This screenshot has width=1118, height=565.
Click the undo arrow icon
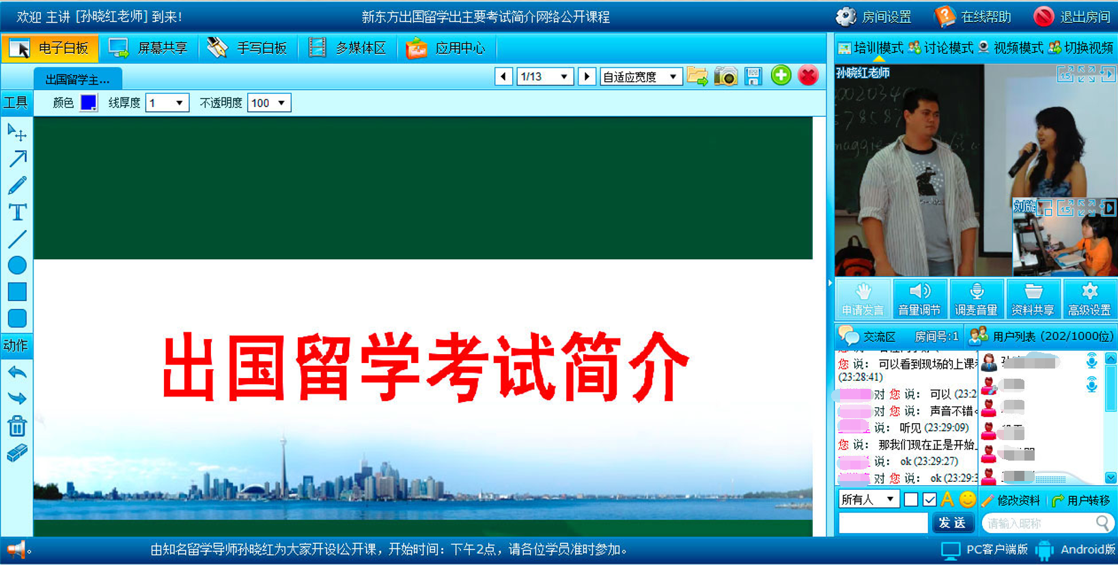pyautogui.click(x=17, y=373)
